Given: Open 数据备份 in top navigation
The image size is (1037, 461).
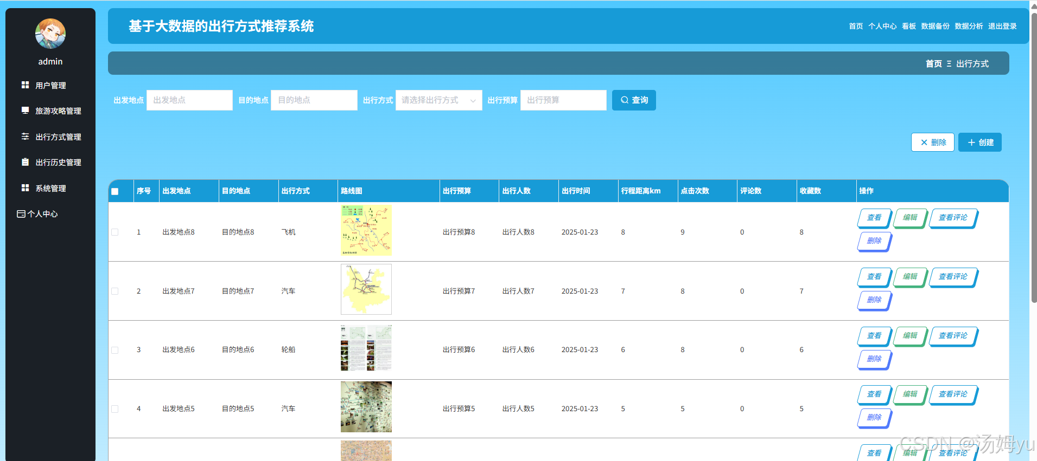Looking at the screenshot, I should click(936, 26).
